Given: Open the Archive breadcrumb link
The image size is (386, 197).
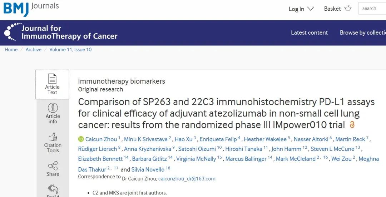Looking at the screenshot, I should click(34, 49).
